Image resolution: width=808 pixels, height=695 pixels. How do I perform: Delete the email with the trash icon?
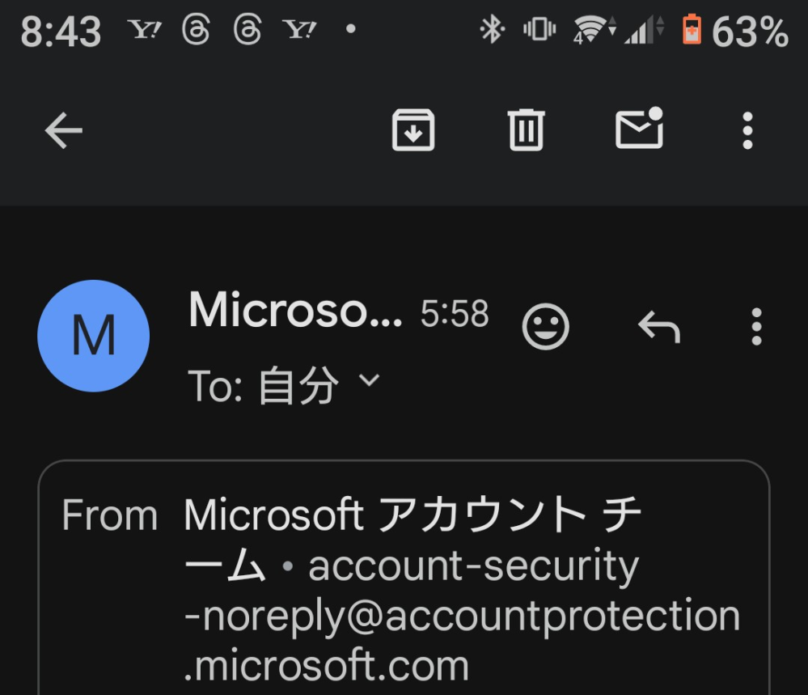[x=526, y=130]
